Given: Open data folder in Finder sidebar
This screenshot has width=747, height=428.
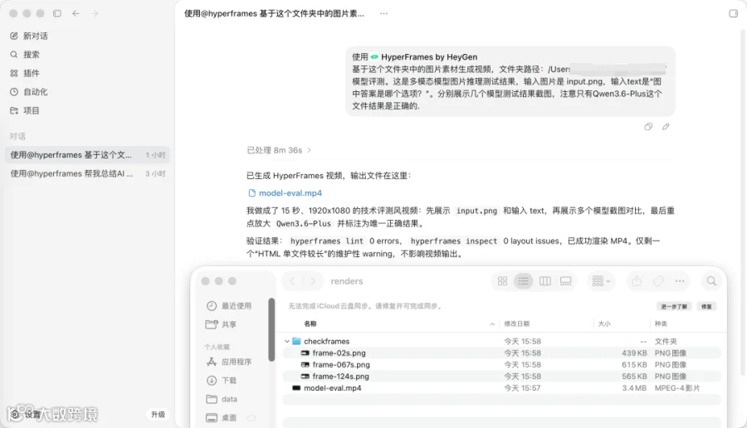Looking at the screenshot, I should coord(222,399).
